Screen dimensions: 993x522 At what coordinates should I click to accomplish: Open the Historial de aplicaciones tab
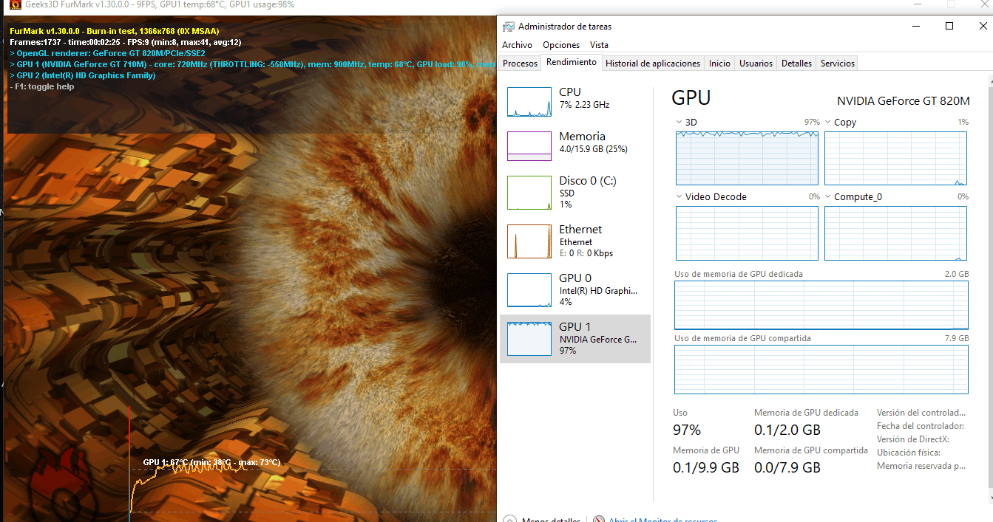(653, 63)
